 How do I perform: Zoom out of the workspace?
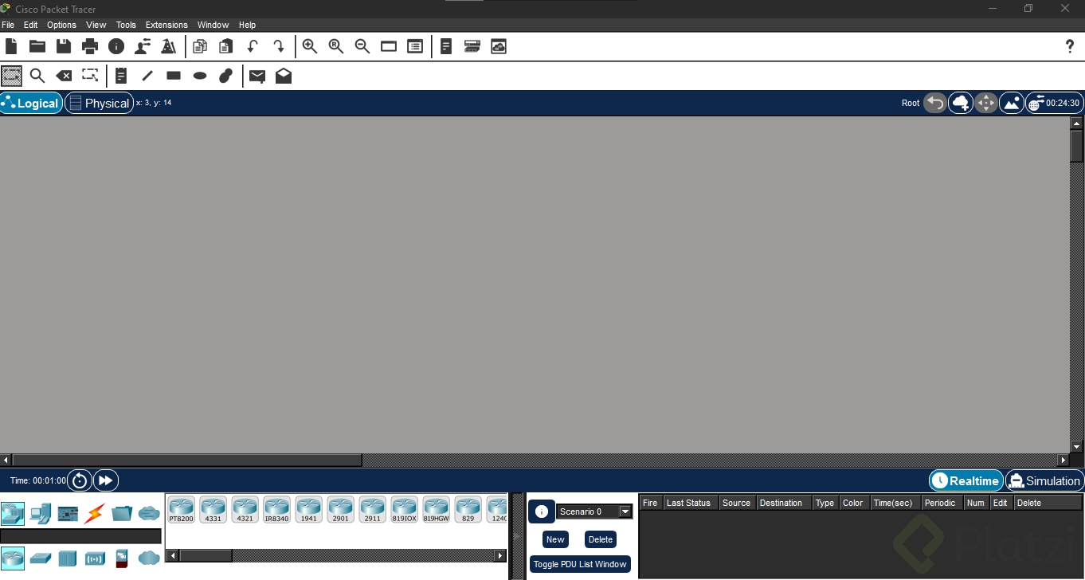pyautogui.click(x=362, y=46)
